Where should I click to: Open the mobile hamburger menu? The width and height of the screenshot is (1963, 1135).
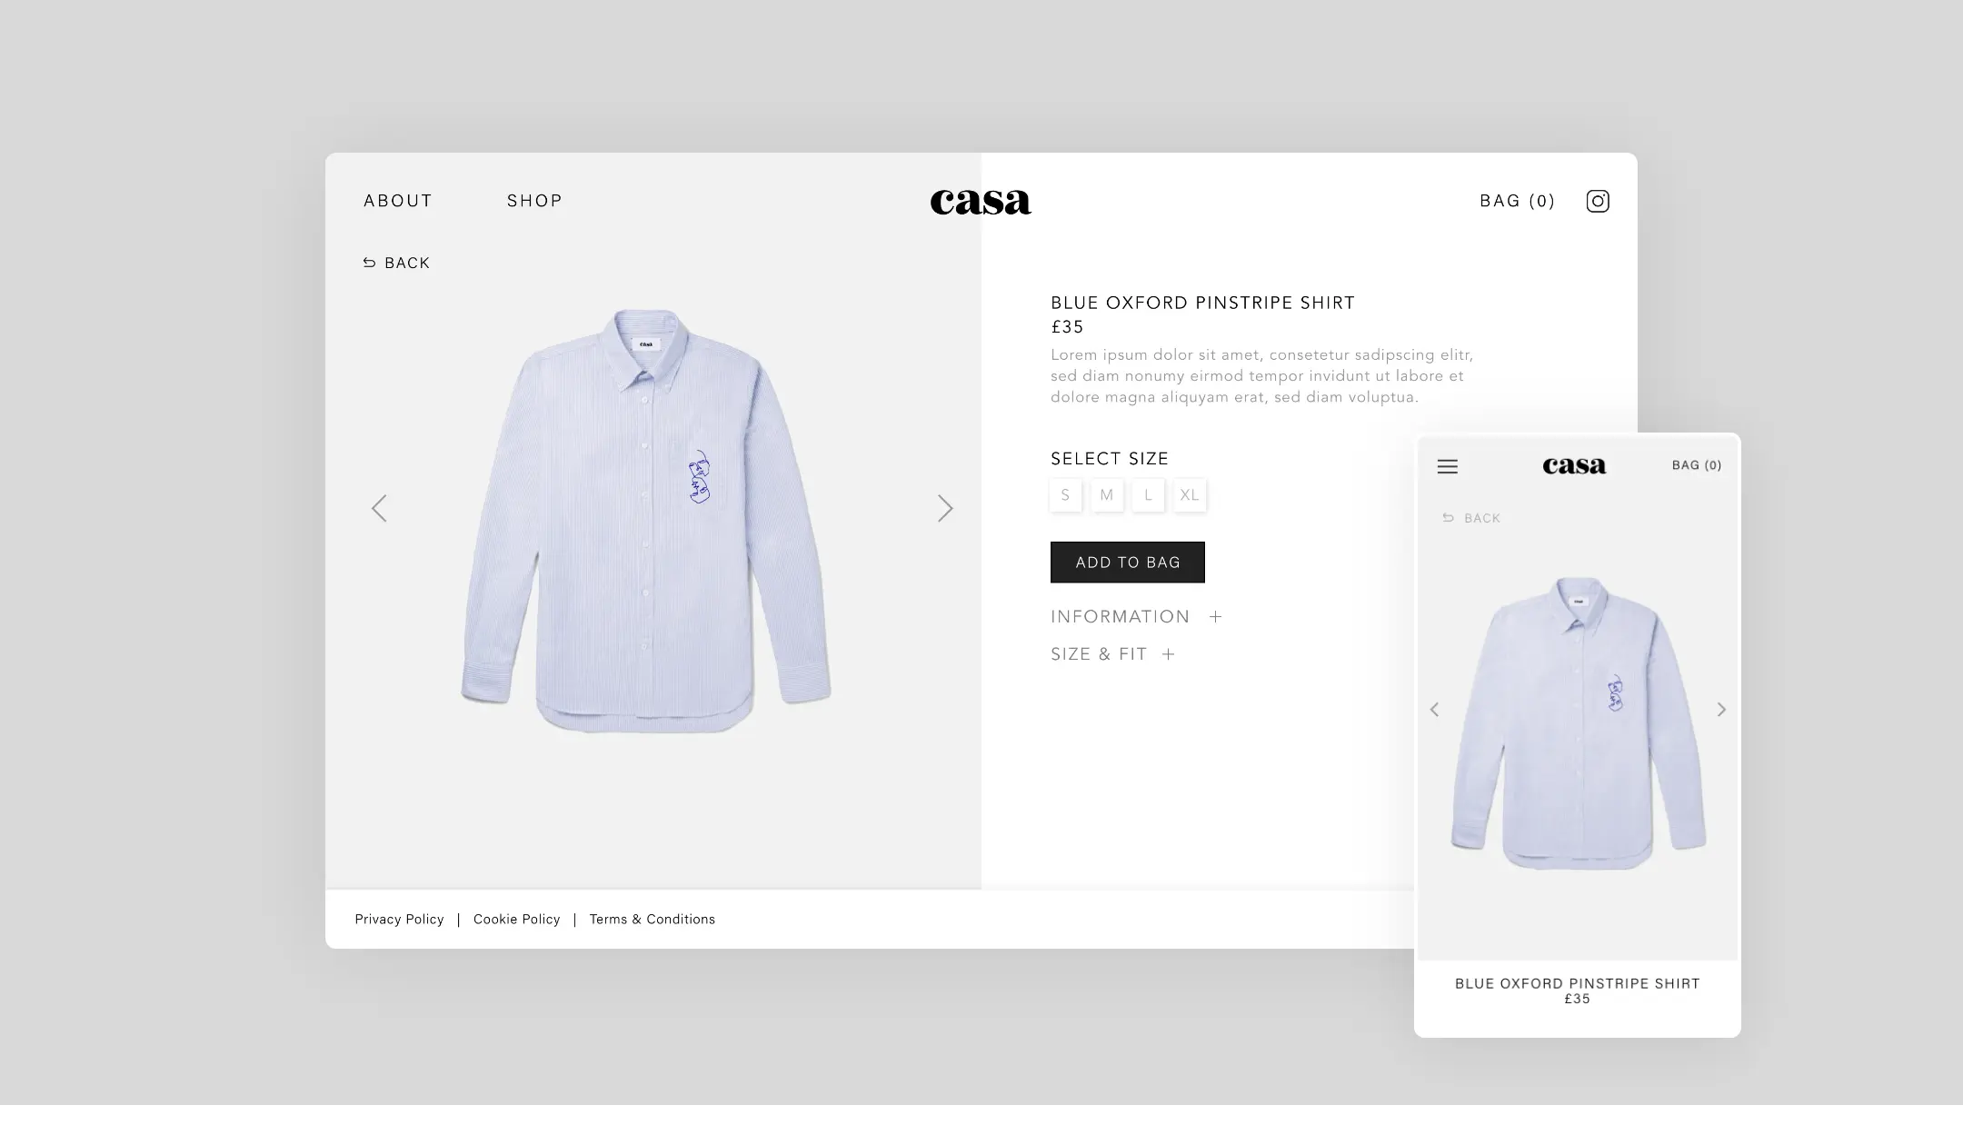pyautogui.click(x=1448, y=466)
